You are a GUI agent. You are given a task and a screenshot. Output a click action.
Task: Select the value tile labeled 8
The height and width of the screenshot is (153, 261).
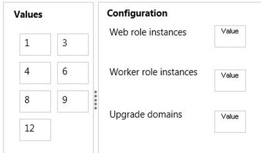click(x=35, y=101)
